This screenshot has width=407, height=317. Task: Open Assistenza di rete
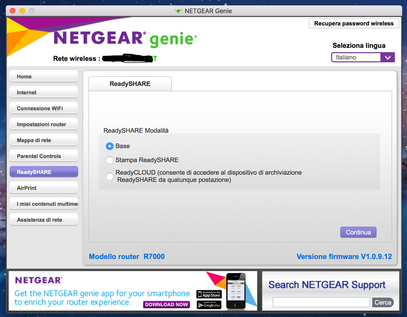coord(44,219)
